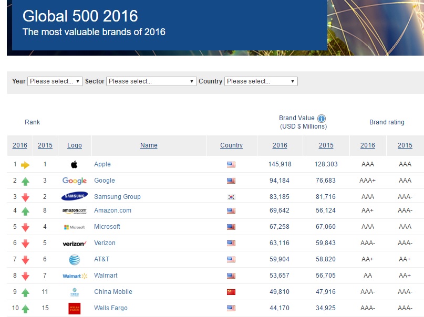Sort by 2015 Brand rating header
The image size is (424, 317).
[x=405, y=145]
